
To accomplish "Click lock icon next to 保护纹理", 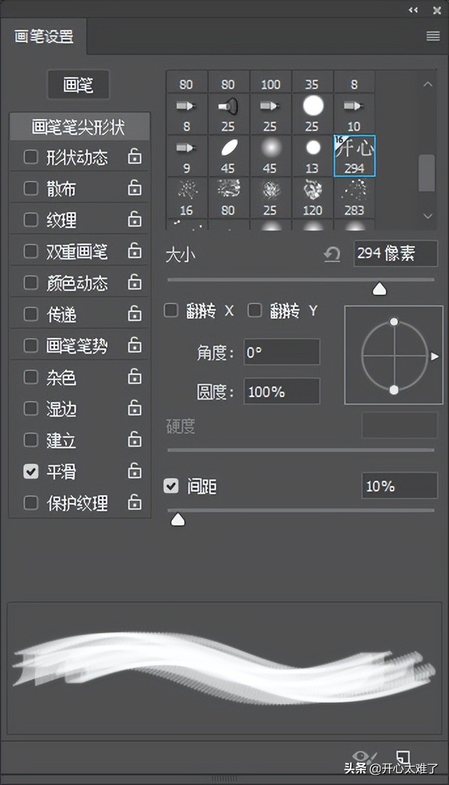I will pyautogui.click(x=134, y=502).
